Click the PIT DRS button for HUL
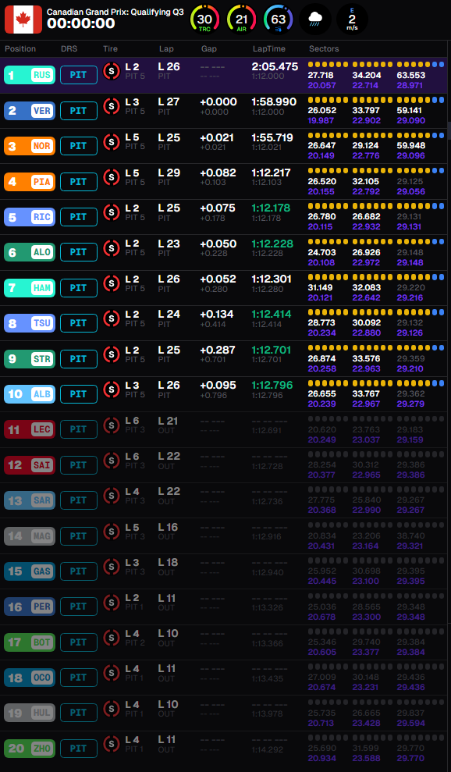Viewport: 451px width, 772px height. [x=79, y=713]
